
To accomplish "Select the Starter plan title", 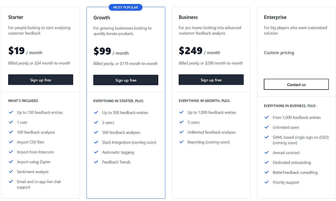I will 16,17.
